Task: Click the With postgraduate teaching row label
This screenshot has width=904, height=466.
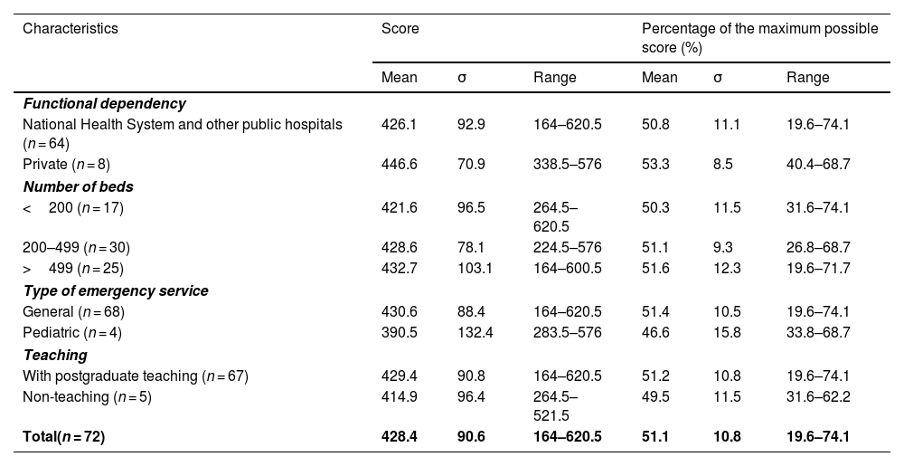Action: click(x=135, y=376)
